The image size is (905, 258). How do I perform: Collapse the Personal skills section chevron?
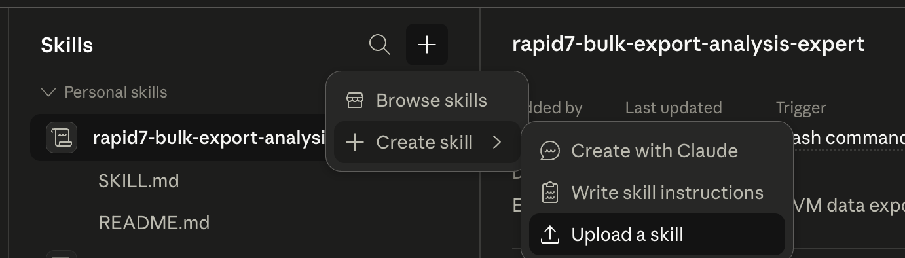pos(48,92)
